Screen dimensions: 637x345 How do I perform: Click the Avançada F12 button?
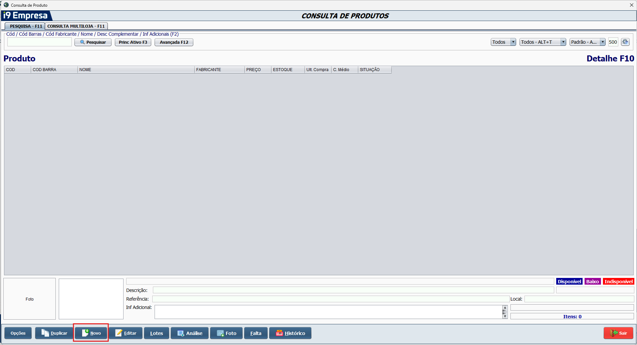(x=174, y=42)
